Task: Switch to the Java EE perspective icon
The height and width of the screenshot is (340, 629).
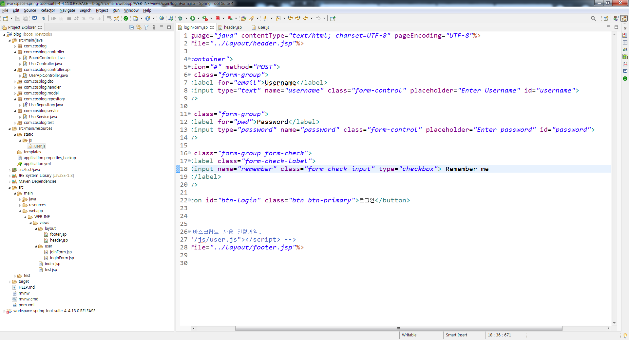Action: [616, 18]
